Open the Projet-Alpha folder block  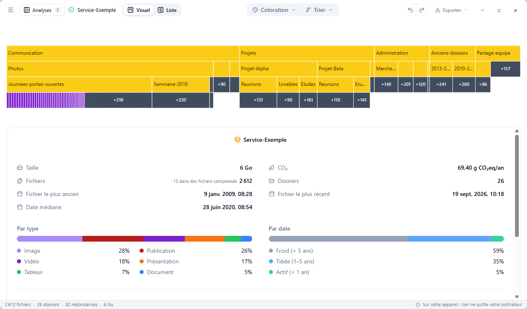(278, 69)
